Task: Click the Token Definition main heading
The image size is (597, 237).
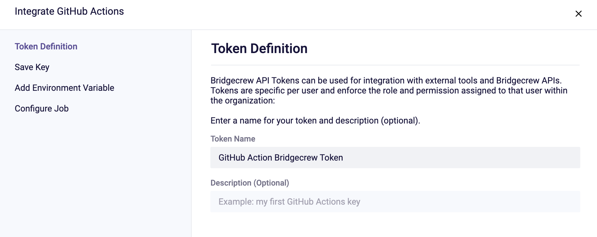Action: click(x=259, y=49)
